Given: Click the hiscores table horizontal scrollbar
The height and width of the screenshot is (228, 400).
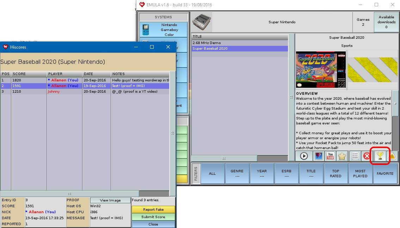Looking at the screenshot, I should pyautogui.click(x=69, y=193).
